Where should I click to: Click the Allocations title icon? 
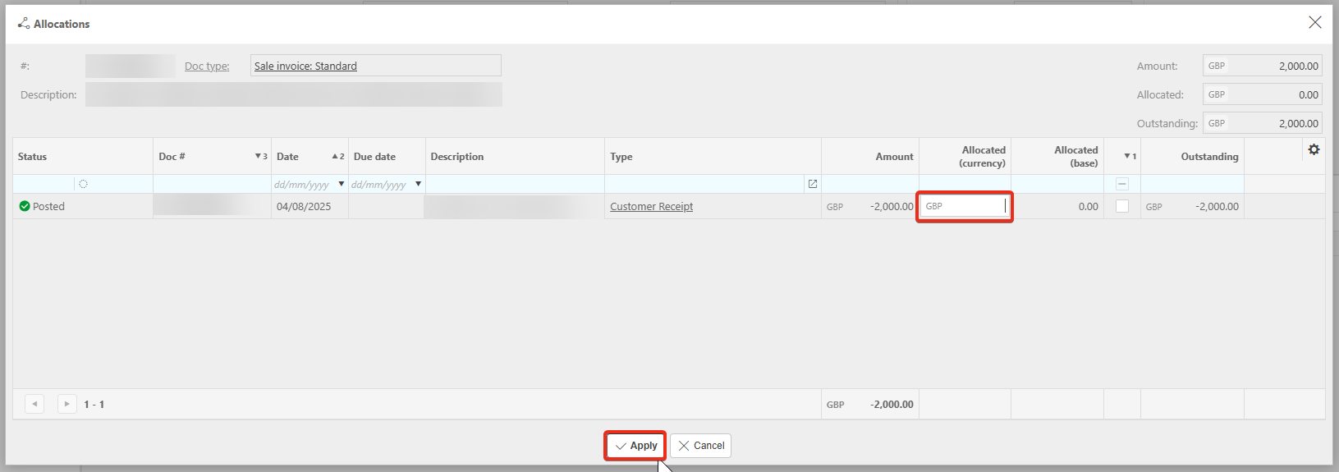click(x=24, y=24)
